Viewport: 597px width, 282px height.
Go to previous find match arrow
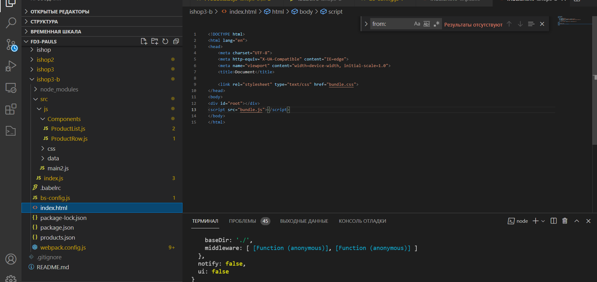click(x=509, y=24)
